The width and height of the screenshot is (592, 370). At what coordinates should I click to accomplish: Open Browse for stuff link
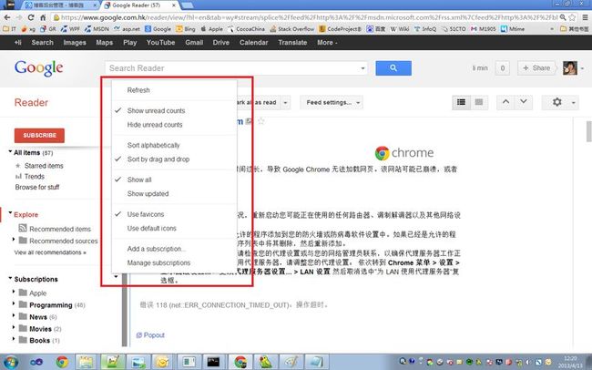tap(37, 187)
